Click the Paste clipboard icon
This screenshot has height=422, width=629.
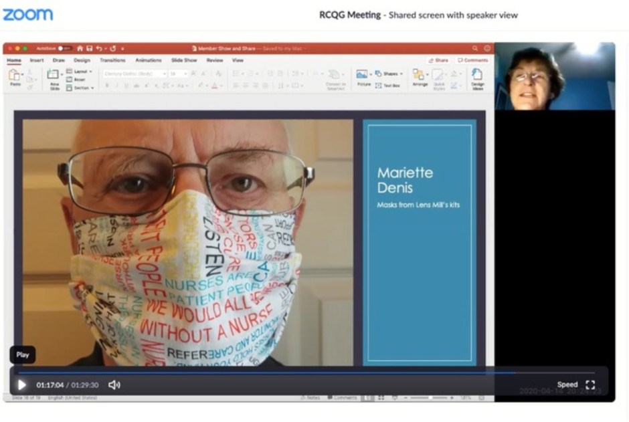15,75
